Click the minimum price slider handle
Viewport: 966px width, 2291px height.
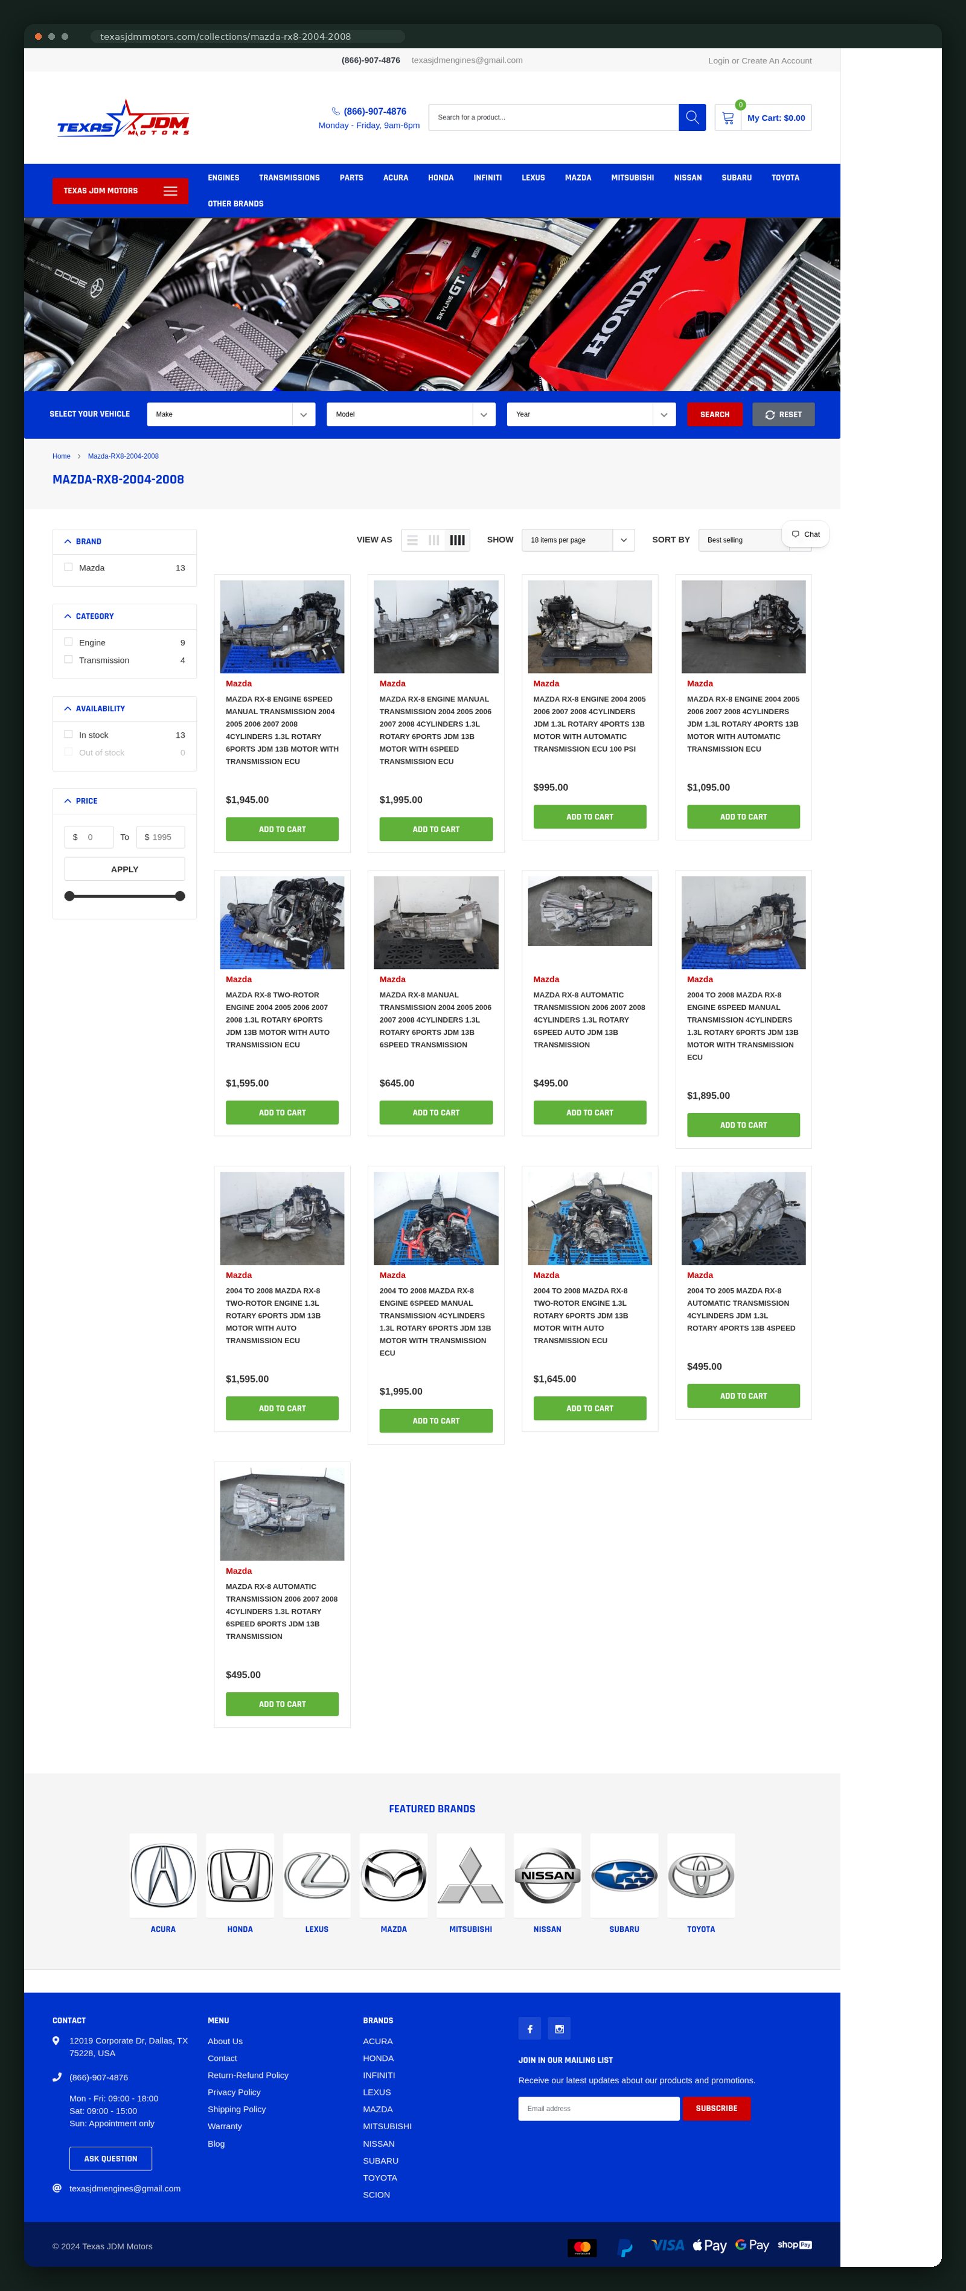pos(69,896)
